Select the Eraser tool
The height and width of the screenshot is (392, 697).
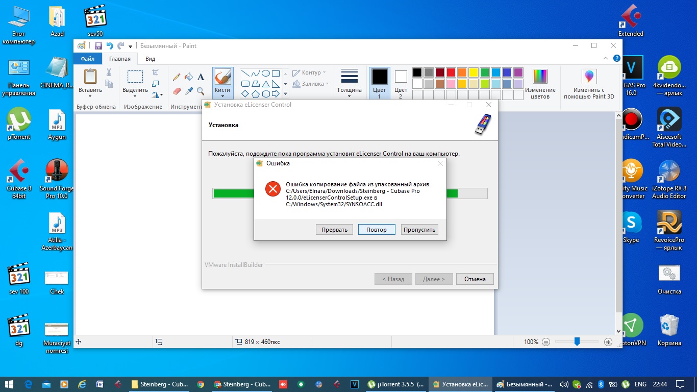point(177,91)
